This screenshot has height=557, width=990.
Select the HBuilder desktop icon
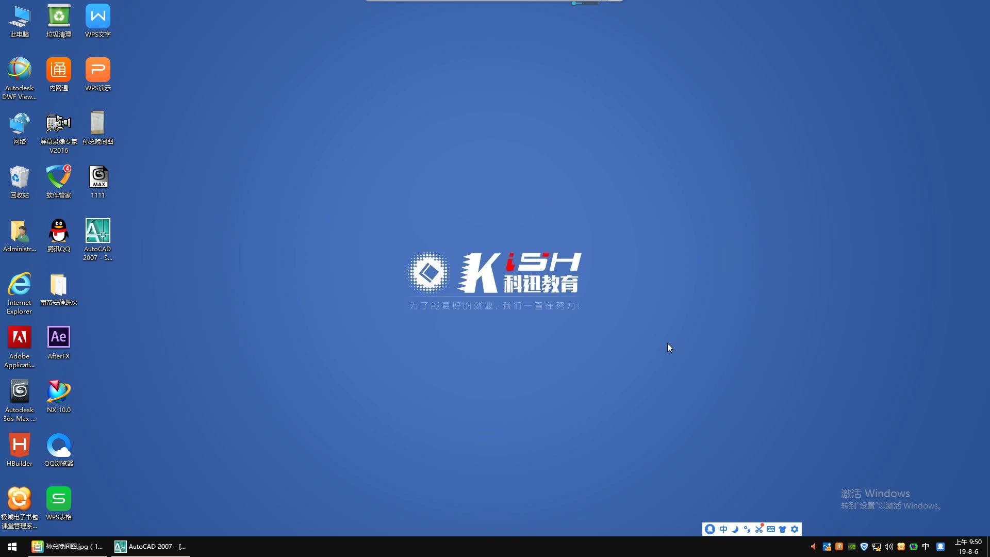pyautogui.click(x=20, y=450)
